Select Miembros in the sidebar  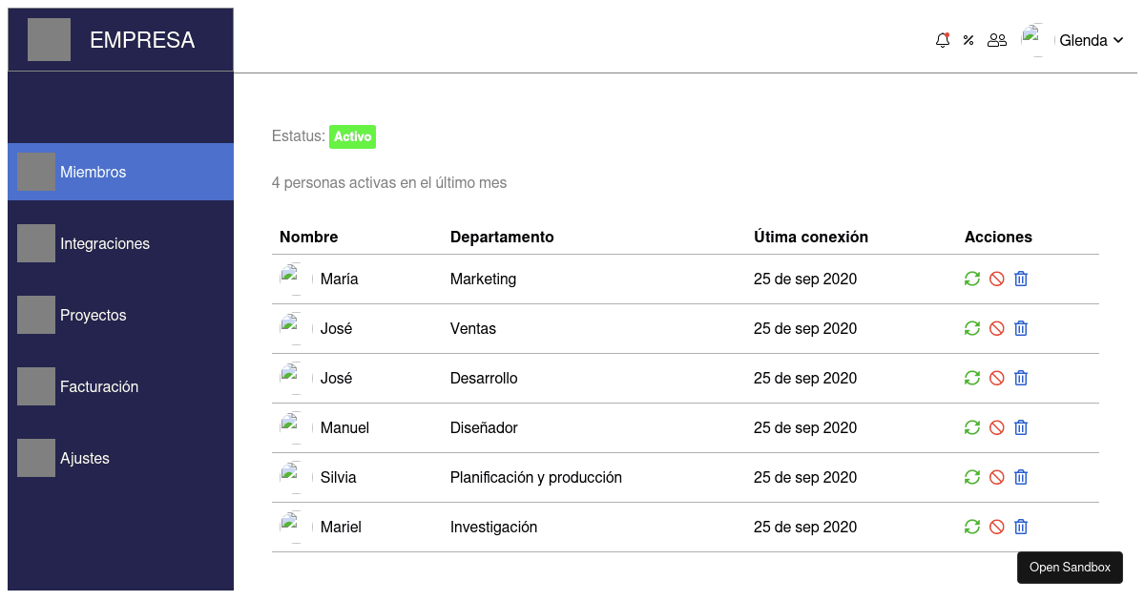[x=120, y=172]
